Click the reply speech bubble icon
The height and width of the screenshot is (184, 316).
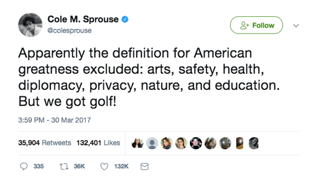coord(24,166)
